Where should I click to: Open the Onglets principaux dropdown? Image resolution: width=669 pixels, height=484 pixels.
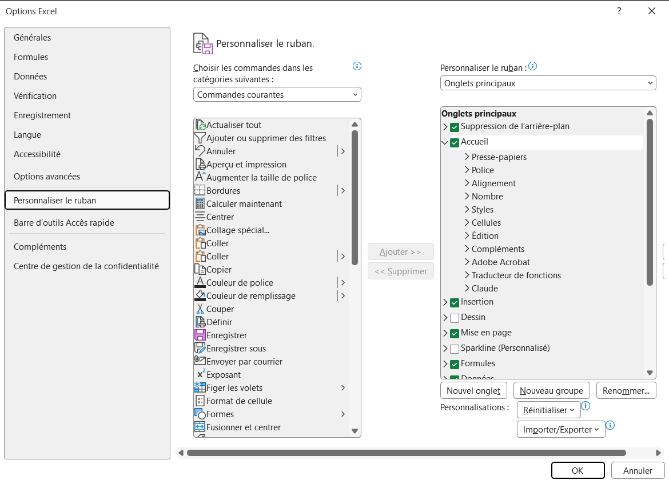(x=548, y=83)
